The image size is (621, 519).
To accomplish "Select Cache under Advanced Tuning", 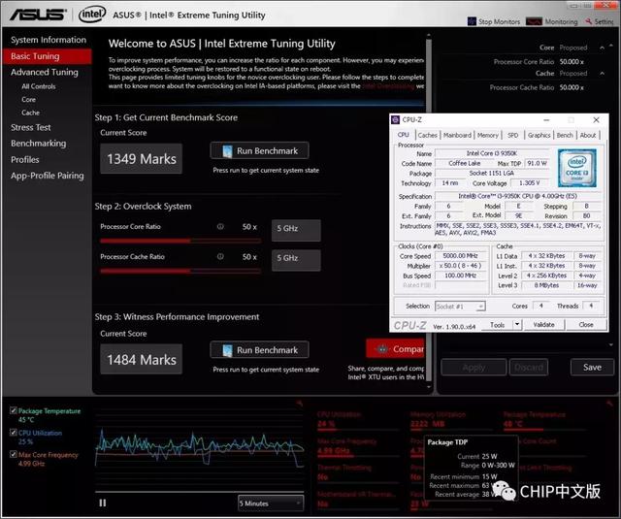I will [30, 113].
